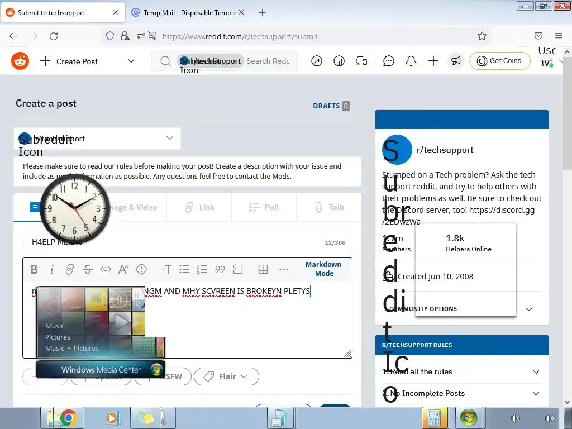
Task: Insert a code block in editor
Action: click(x=238, y=269)
